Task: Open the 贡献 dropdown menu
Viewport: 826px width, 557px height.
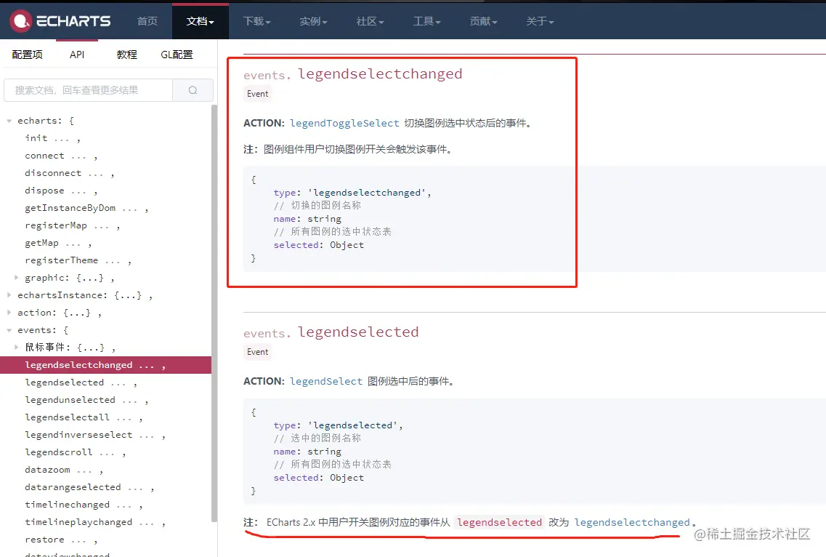Action: click(483, 21)
